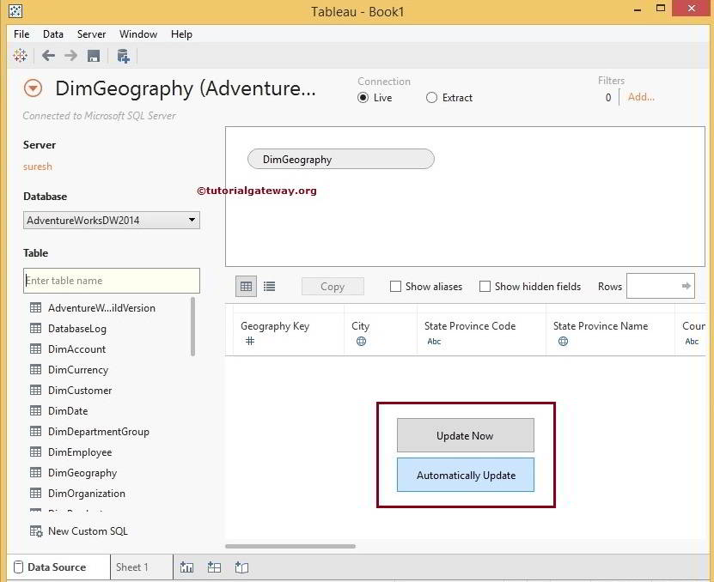Click the Tableau start page logo icon
714x582 pixels.
click(20, 56)
